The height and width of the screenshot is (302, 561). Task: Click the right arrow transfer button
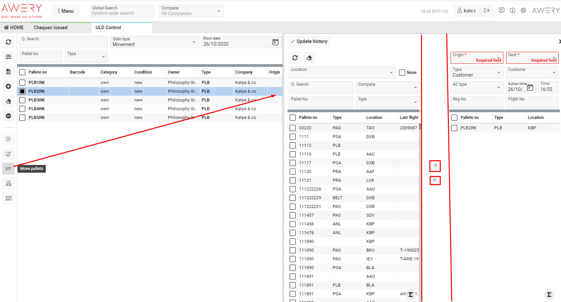tap(435, 166)
